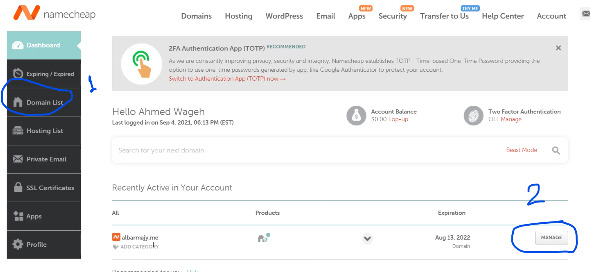The height and width of the screenshot is (272, 590).
Task: Open the Help Center menu
Action: pyautogui.click(x=503, y=16)
